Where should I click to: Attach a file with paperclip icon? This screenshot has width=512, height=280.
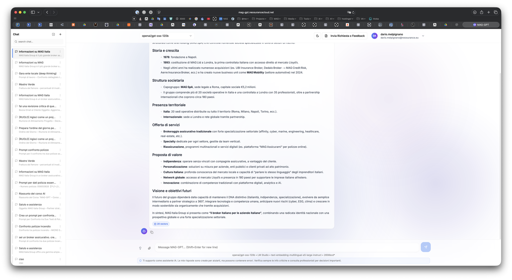[149, 248]
